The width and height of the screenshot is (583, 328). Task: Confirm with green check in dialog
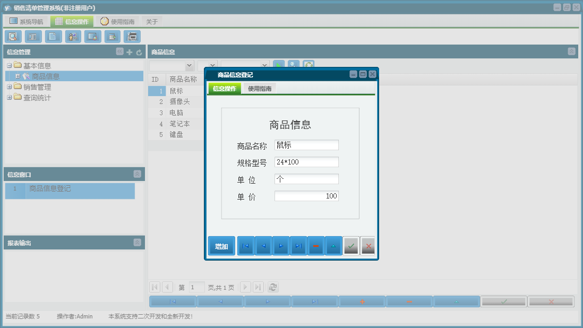[350, 246]
